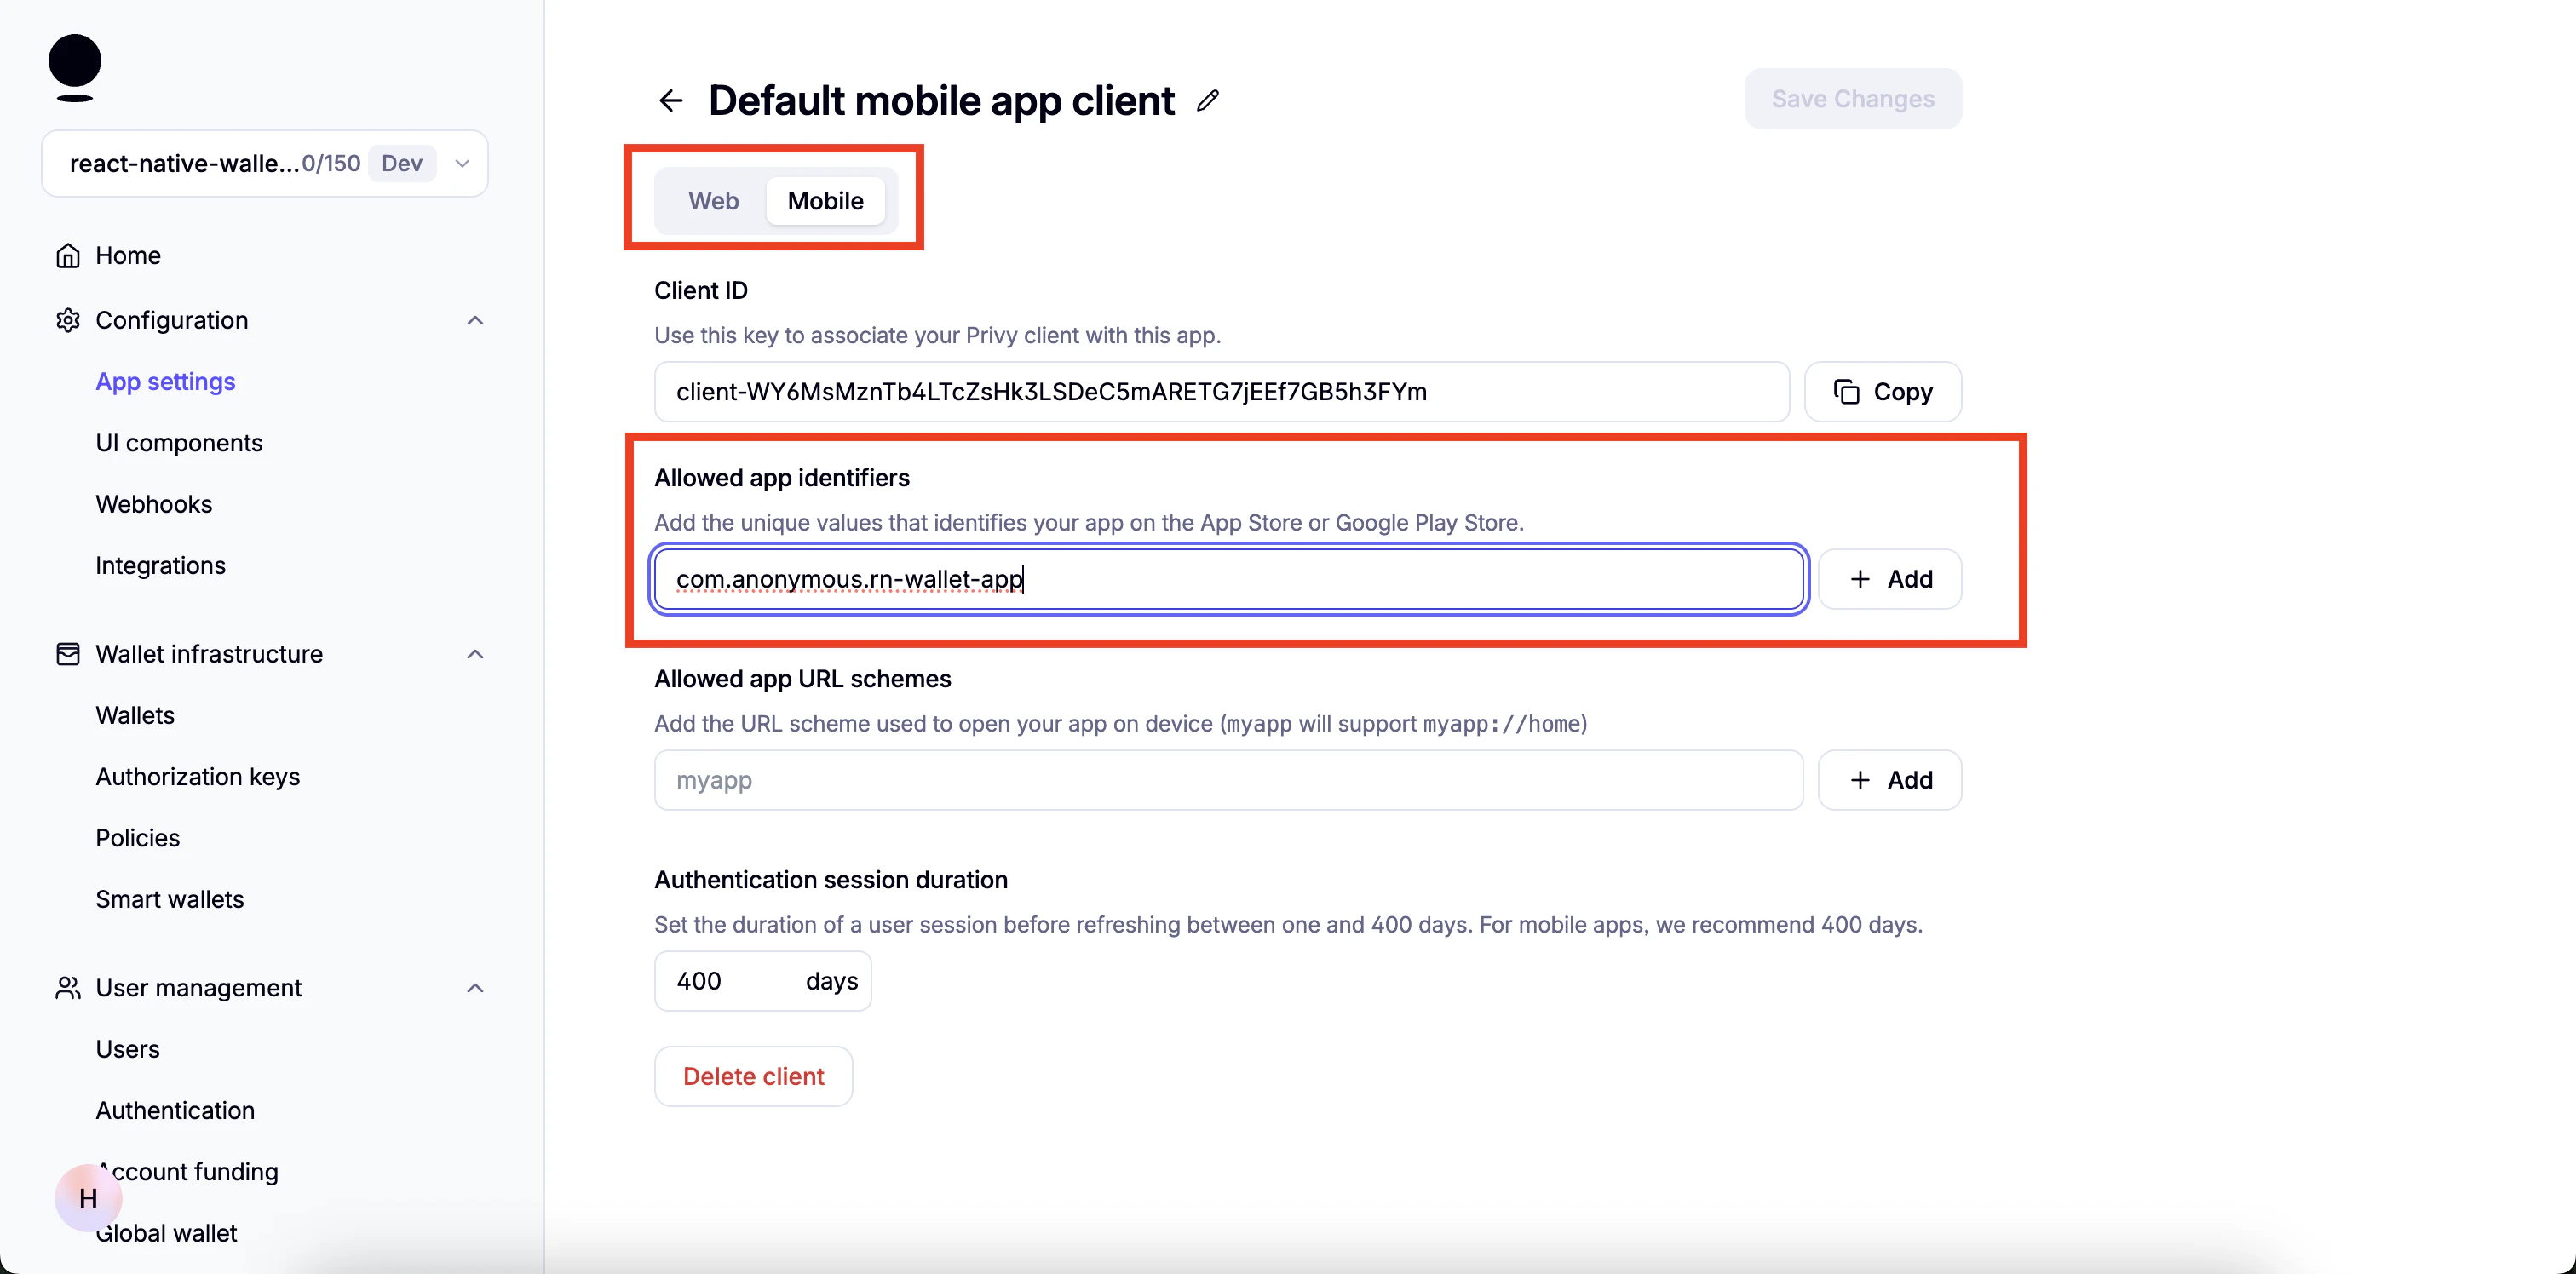The width and height of the screenshot is (2576, 1274).
Task: Switch to the Web tab
Action: pos(713,200)
